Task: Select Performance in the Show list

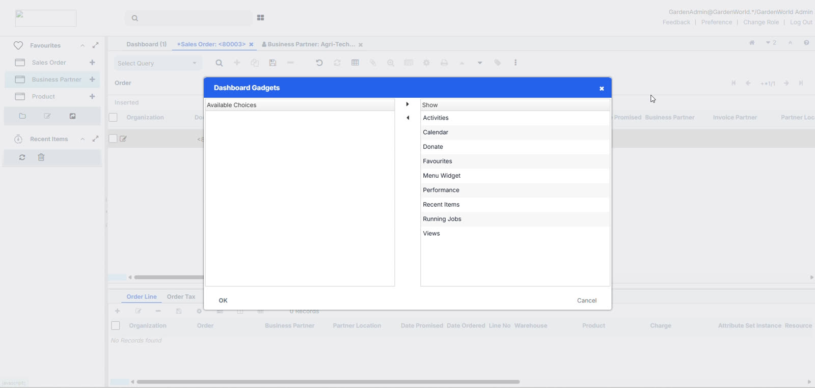Action: coord(515,190)
